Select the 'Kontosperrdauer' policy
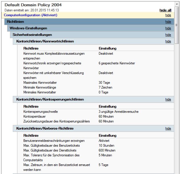The width and height of the screenshot is (180, 174). (x=35, y=116)
